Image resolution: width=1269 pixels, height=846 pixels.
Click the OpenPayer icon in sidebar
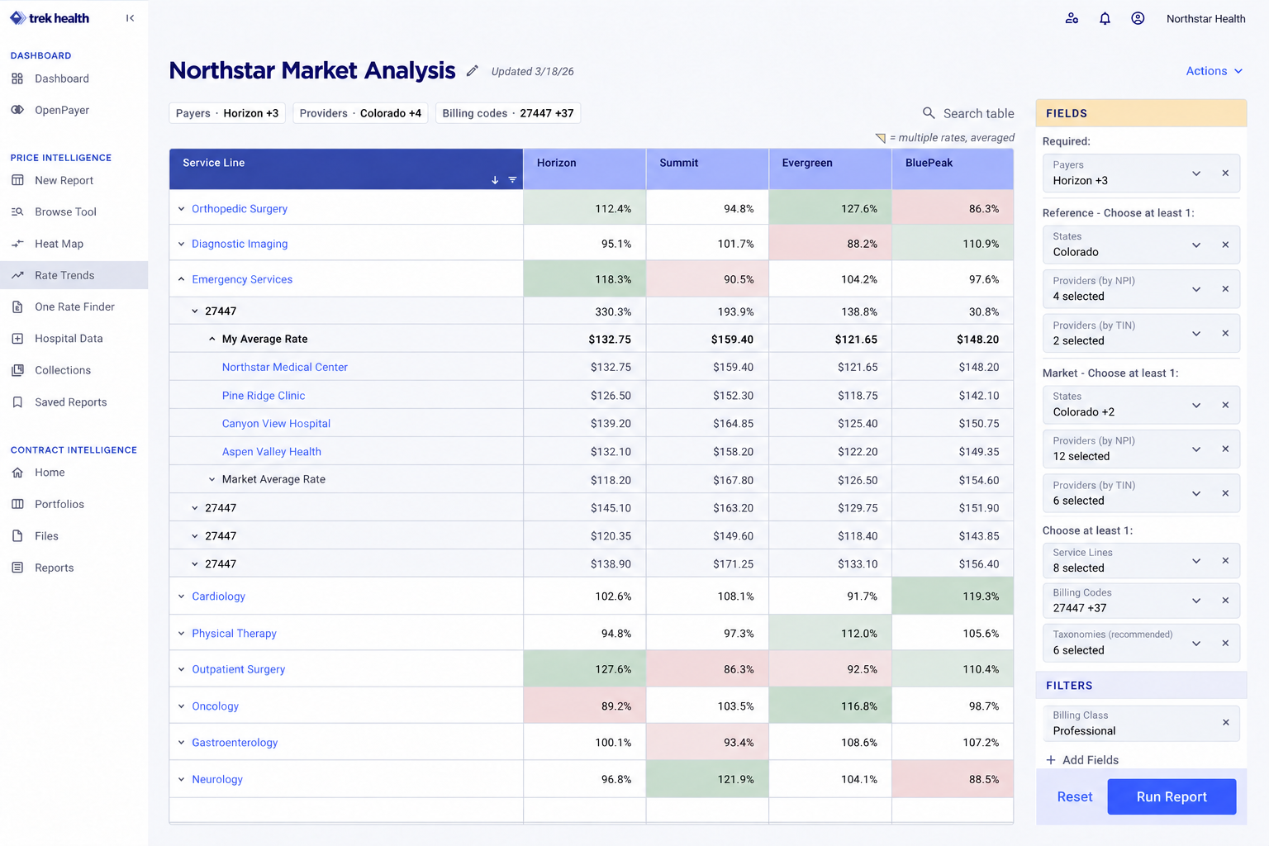tap(17, 110)
